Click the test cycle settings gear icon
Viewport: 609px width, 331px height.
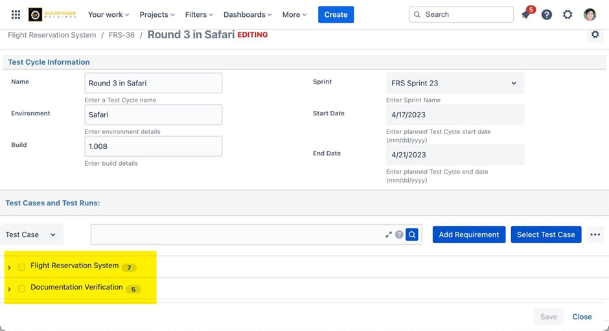coord(595,35)
